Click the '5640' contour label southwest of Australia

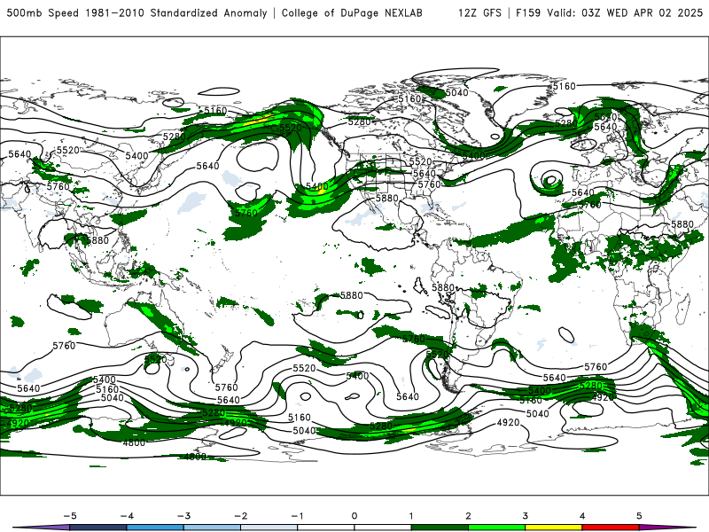[x=28, y=388]
